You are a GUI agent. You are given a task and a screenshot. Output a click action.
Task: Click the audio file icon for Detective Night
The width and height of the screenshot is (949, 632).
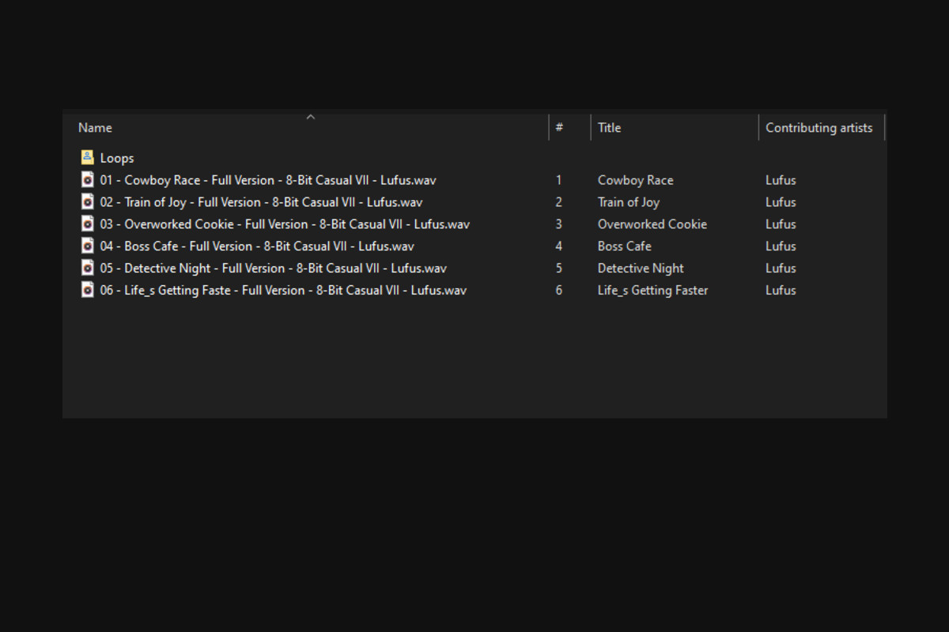pyautogui.click(x=87, y=268)
